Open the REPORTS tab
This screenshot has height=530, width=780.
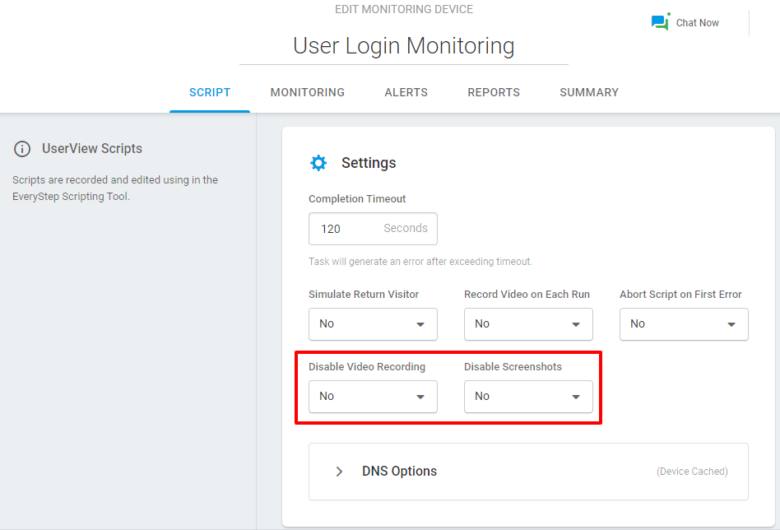tap(494, 92)
